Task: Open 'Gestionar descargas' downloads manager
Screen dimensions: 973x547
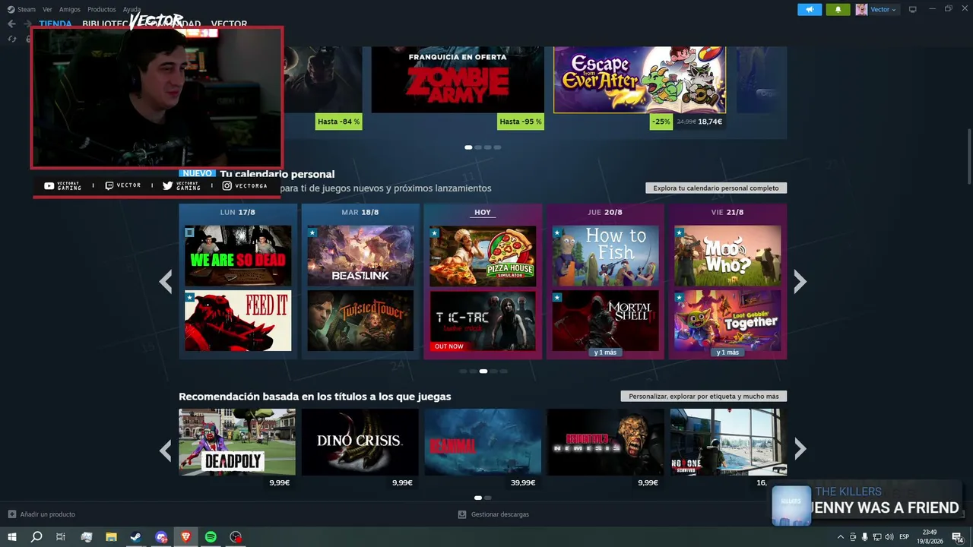Action: pyautogui.click(x=493, y=514)
